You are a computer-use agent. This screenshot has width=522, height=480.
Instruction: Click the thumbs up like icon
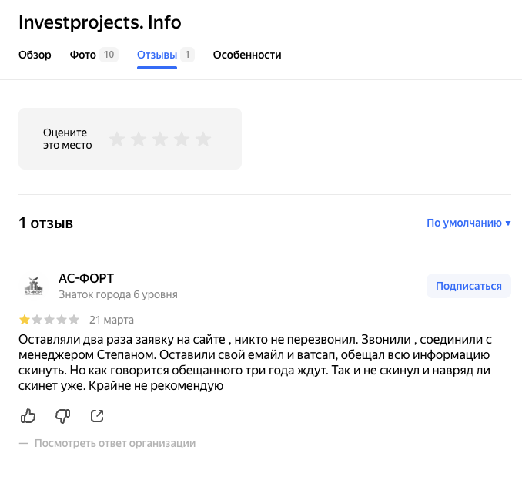(28, 416)
